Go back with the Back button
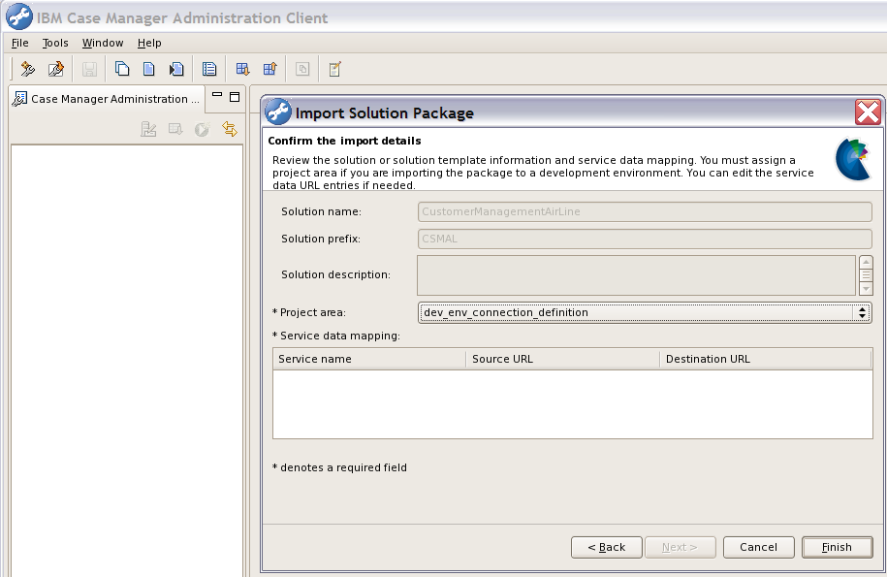Image resolution: width=887 pixels, height=577 pixels. 607,547
